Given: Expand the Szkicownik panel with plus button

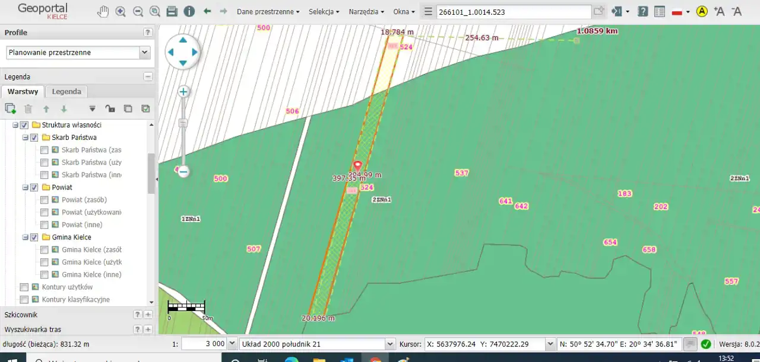Looking at the screenshot, I should tap(148, 315).
